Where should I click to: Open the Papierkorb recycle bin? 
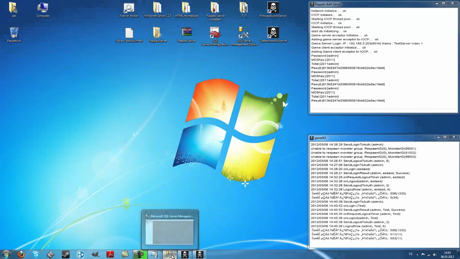point(14,33)
